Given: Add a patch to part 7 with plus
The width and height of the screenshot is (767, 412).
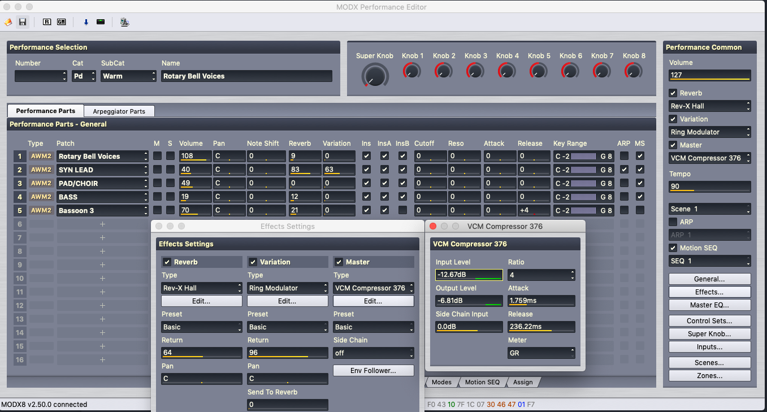Looking at the screenshot, I should coord(102,237).
